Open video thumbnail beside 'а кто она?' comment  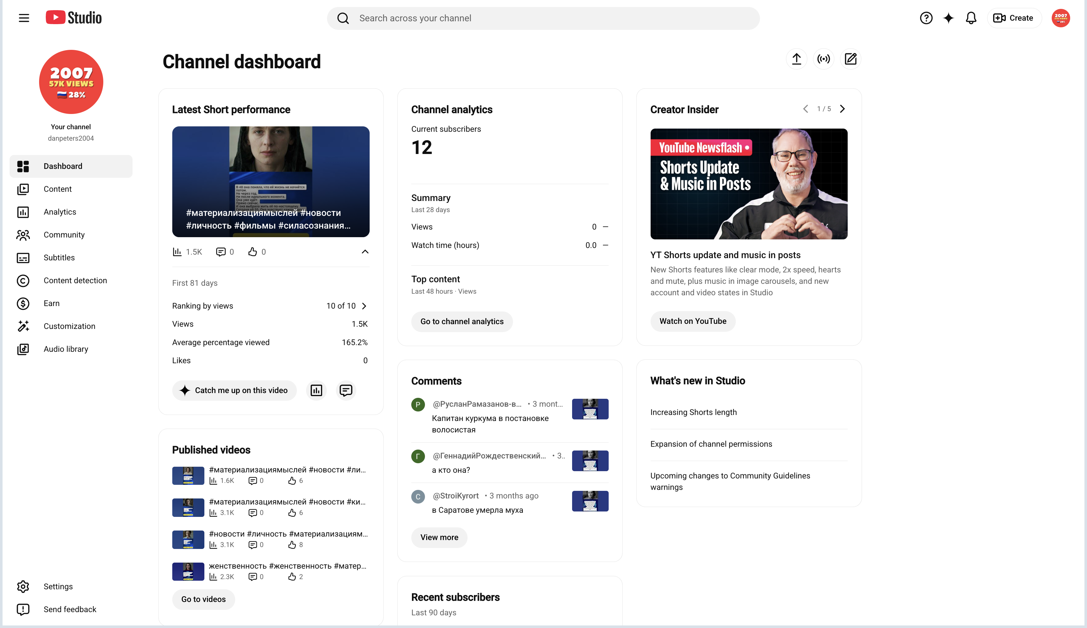[590, 461]
